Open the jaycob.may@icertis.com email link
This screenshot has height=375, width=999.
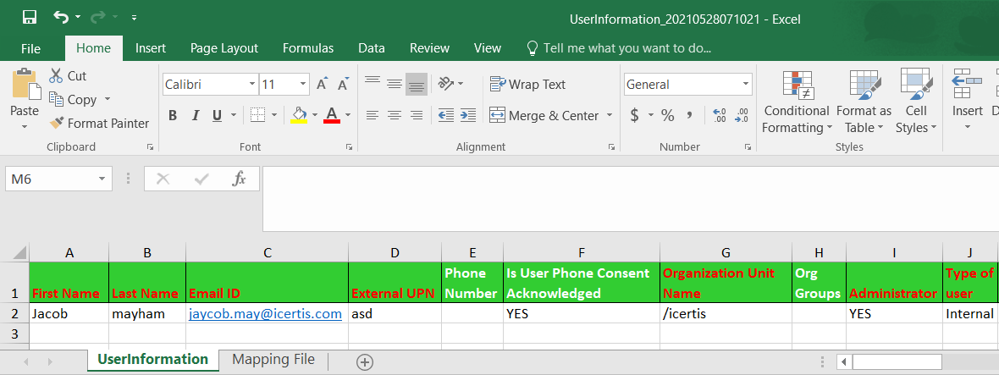click(265, 313)
